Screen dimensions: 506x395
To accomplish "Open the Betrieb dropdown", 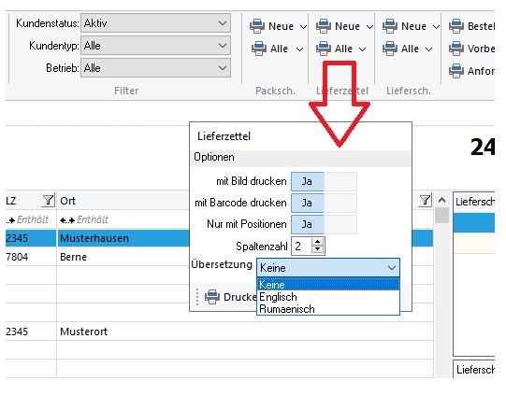I will (155, 67).
